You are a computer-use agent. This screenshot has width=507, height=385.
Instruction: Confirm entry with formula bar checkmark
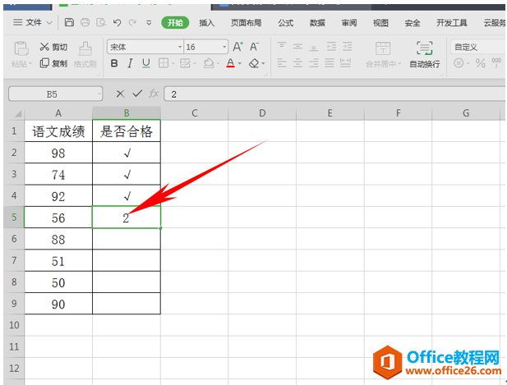[x=136, y=94]
